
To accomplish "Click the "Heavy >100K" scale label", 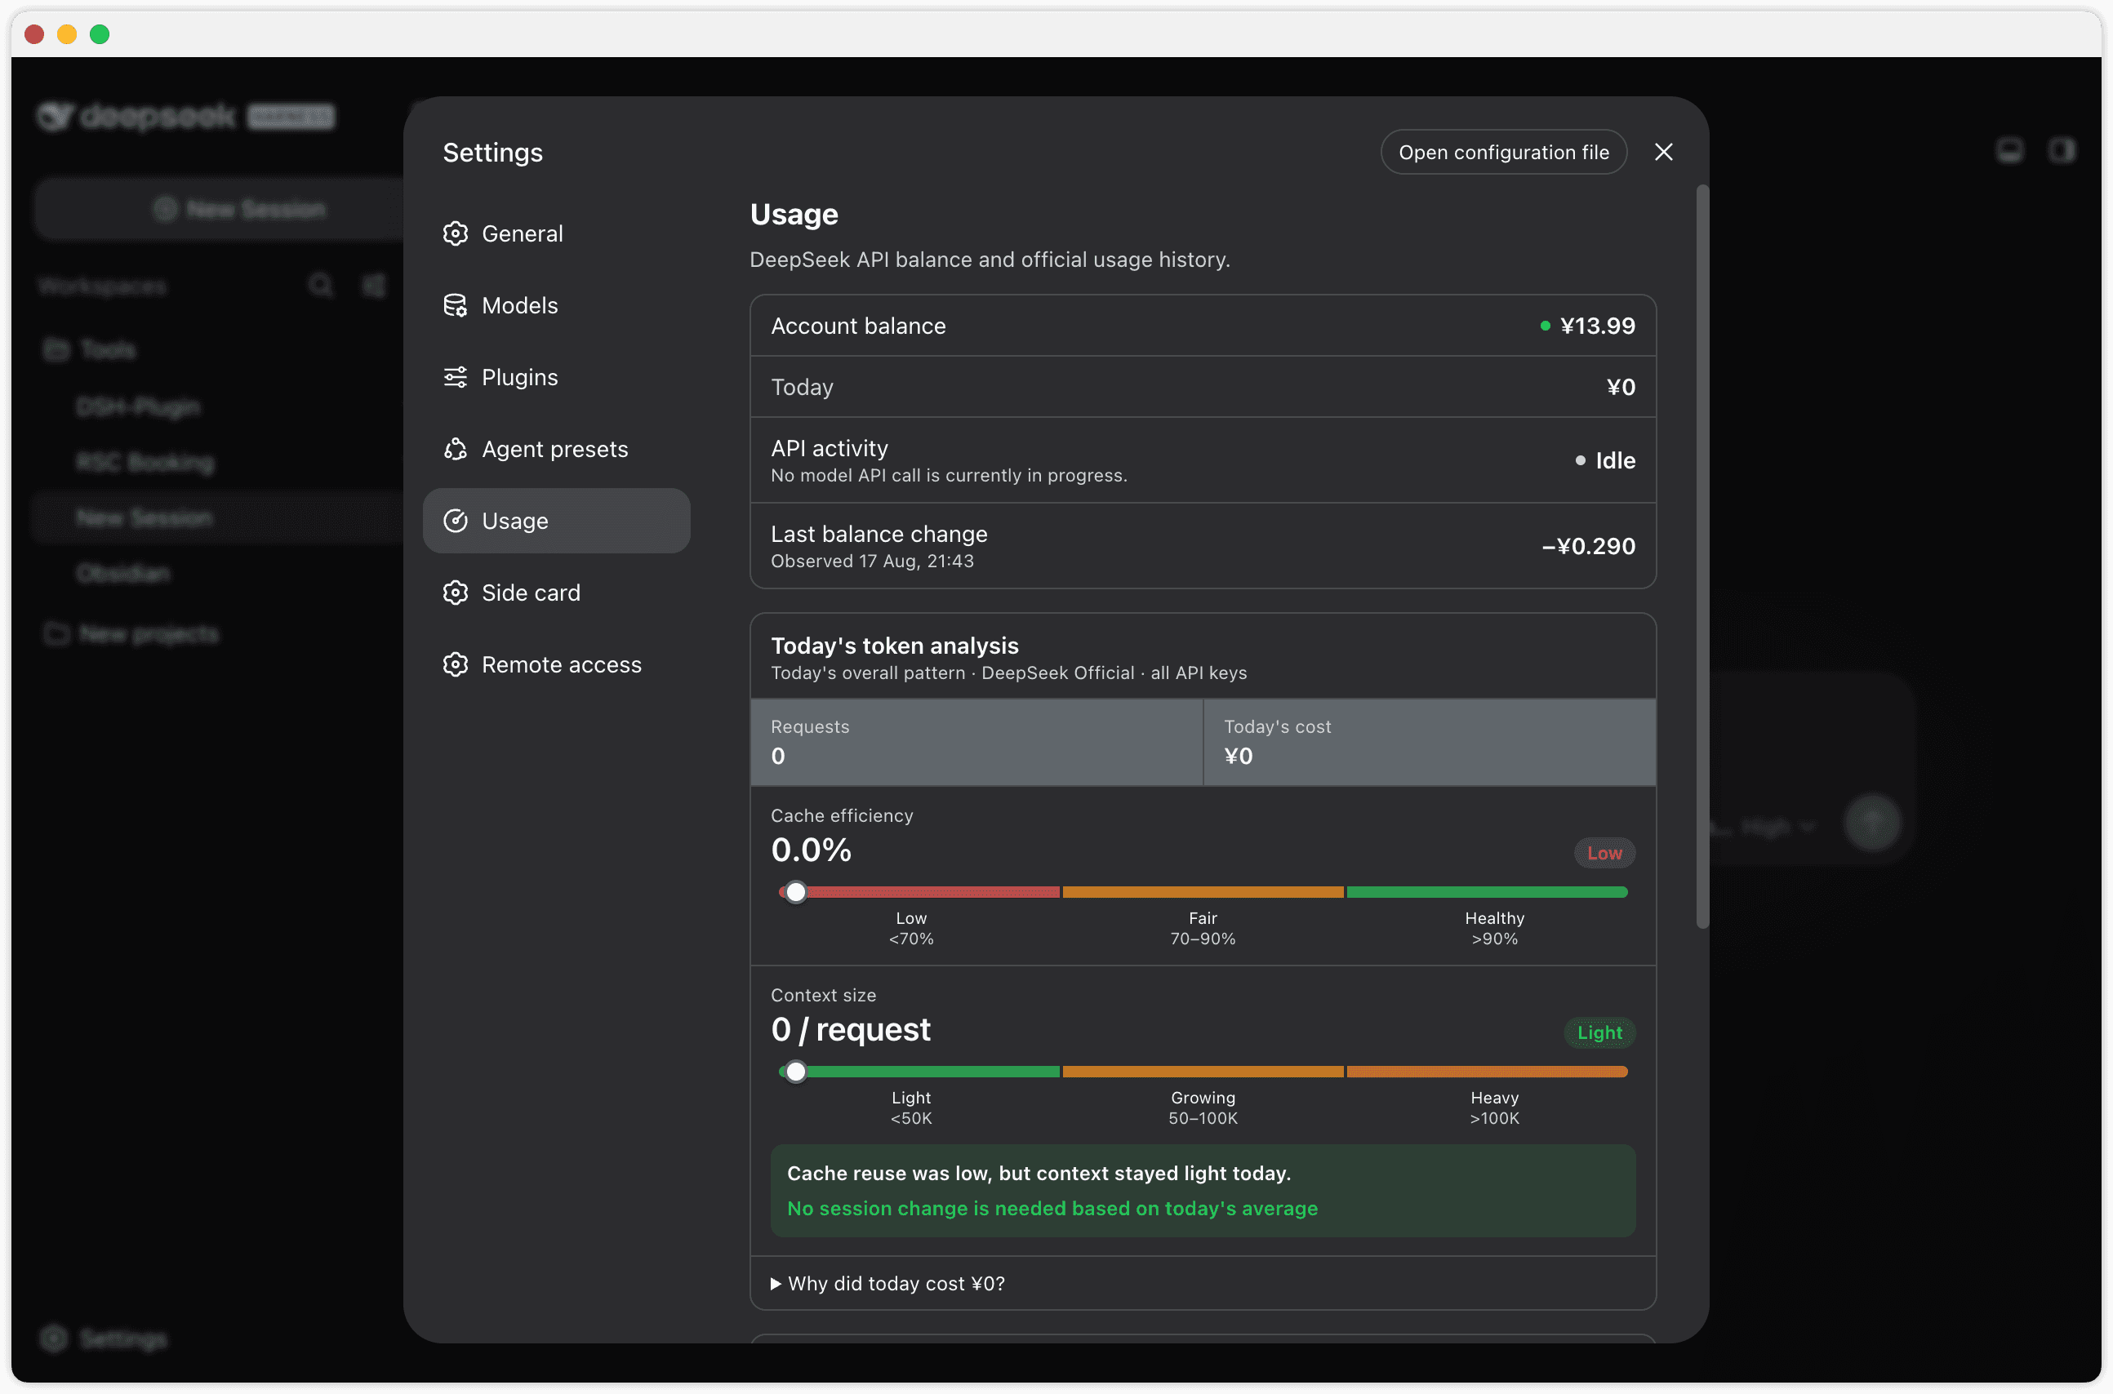I will 1494,1108.
